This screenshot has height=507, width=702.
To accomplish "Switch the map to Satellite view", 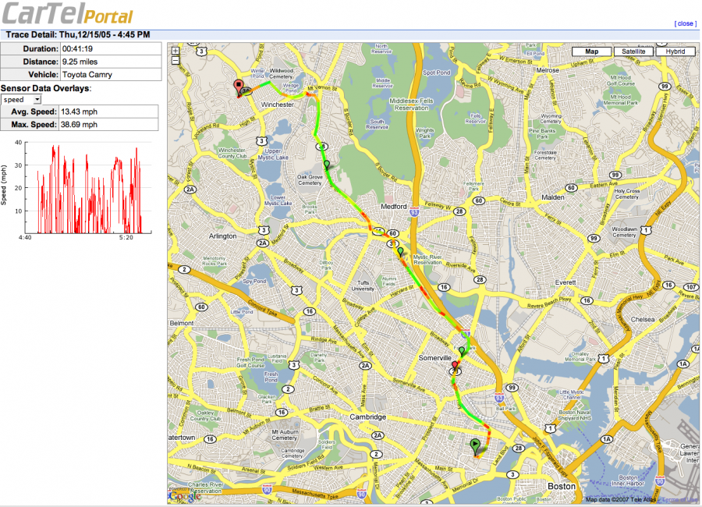I will (633, 51).
